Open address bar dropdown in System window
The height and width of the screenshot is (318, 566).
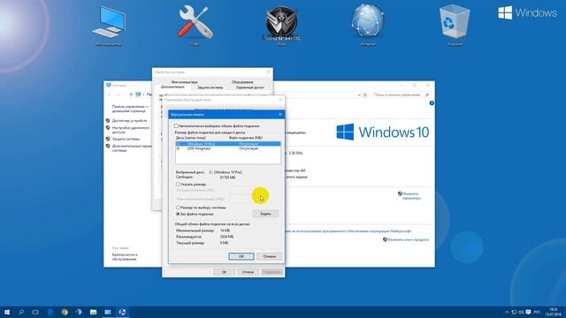click(x=359, y=95)
